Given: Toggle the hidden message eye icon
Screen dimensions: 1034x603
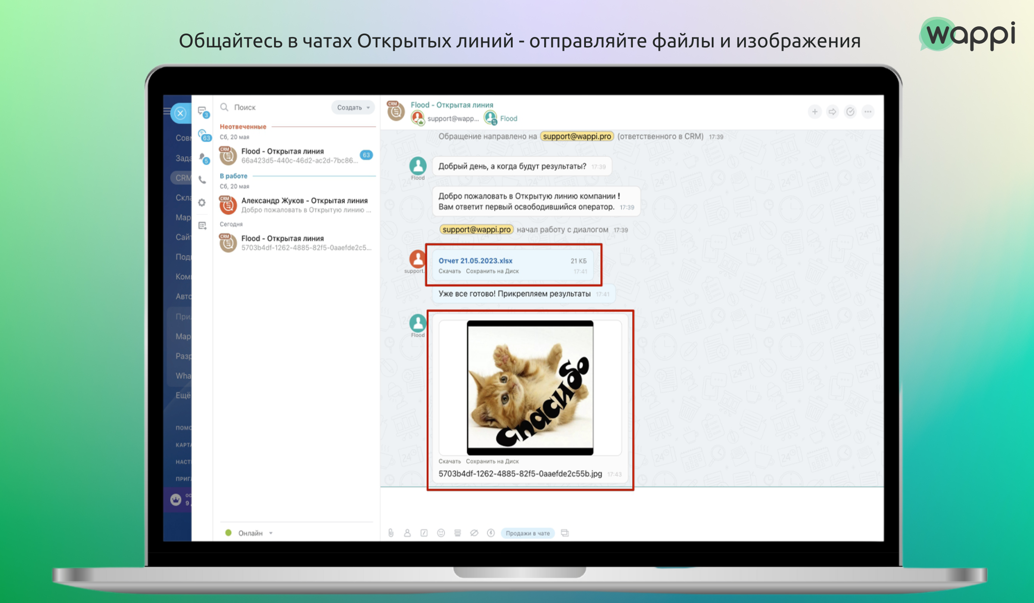Looking at the screenshot, I should coord(474,533).
